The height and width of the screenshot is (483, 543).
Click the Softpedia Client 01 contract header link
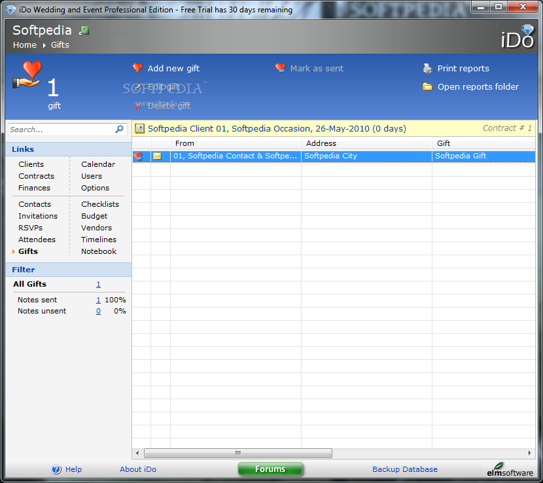277,128
